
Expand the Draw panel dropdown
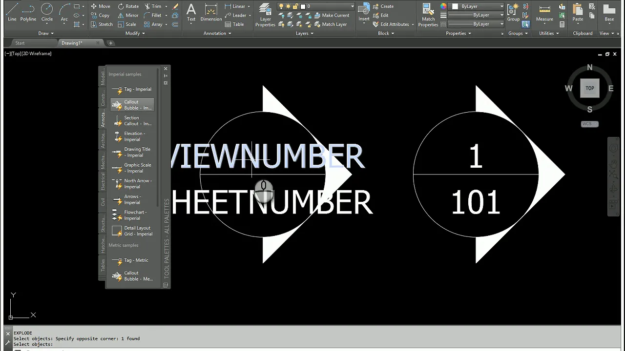coord(46,33)
